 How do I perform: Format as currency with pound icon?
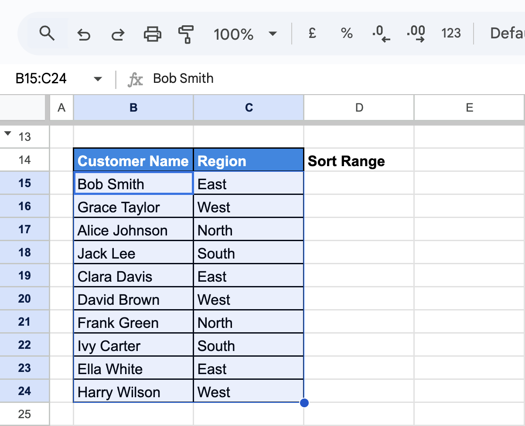point(312,34)
